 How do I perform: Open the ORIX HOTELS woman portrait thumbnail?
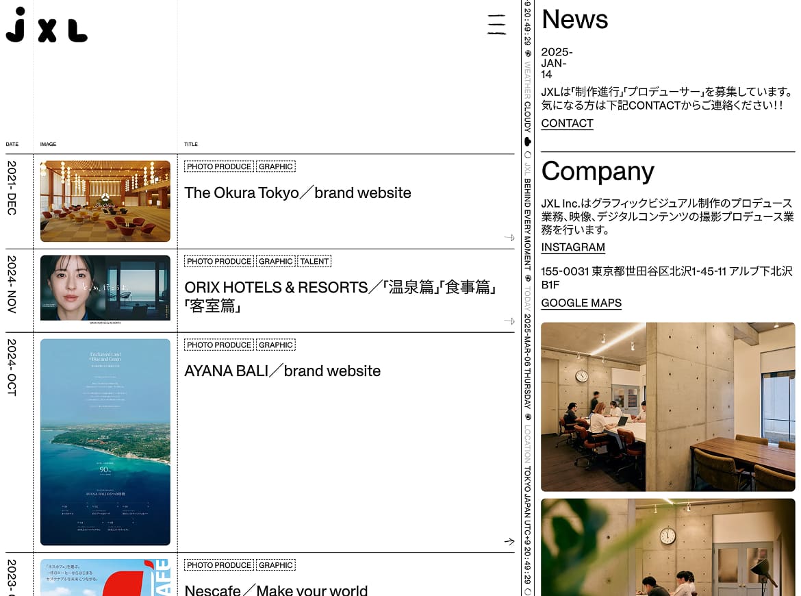[105, 290]
